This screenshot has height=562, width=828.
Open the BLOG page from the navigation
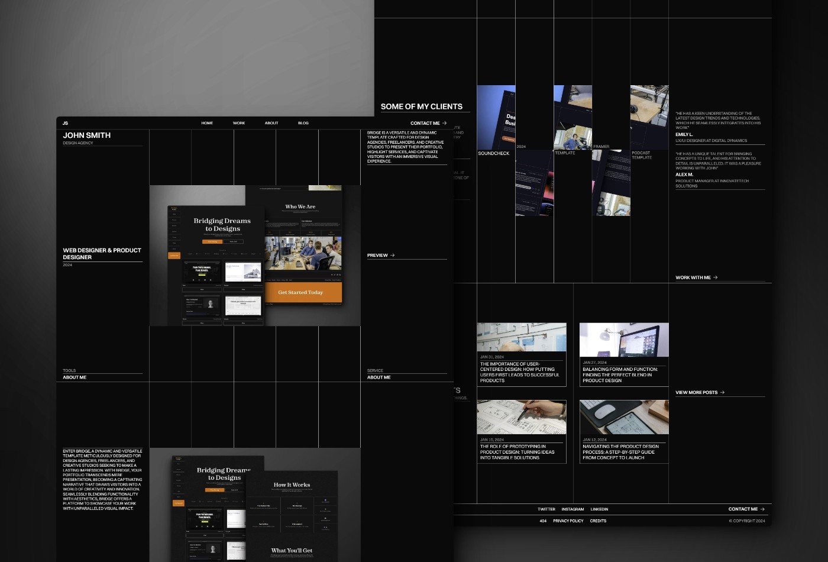pos(303,123)
